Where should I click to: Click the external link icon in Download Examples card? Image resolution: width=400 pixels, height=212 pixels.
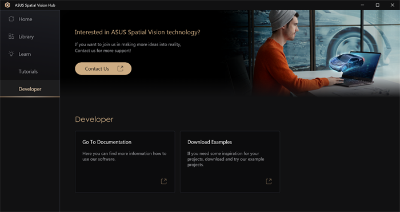(269, 181)
